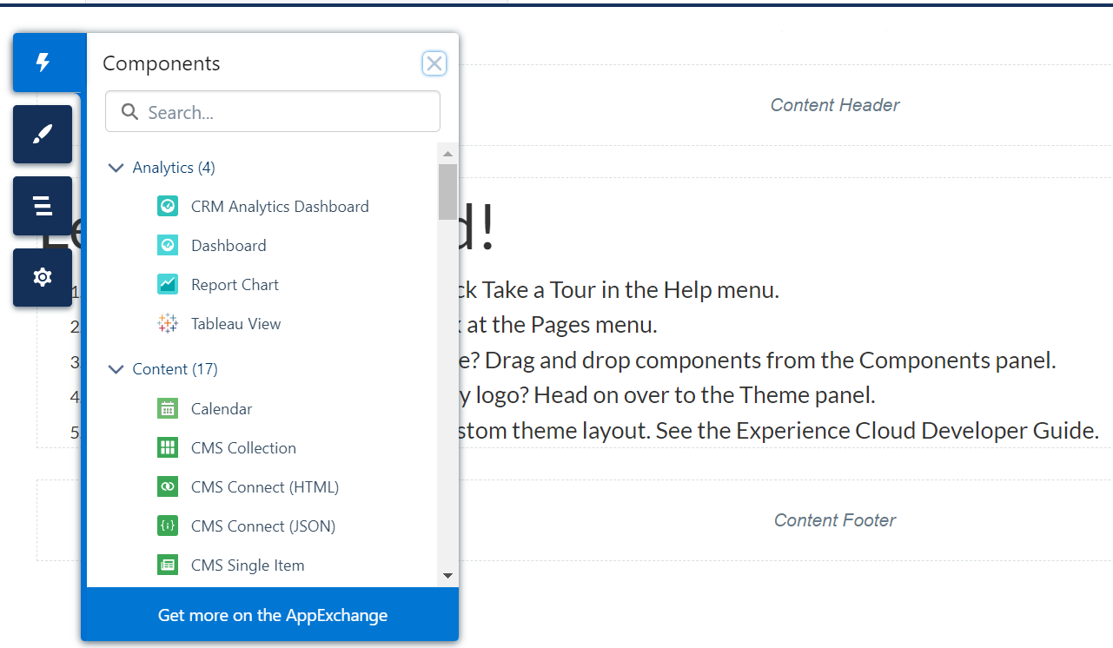Open the Settings gear panel

point(43,277)
